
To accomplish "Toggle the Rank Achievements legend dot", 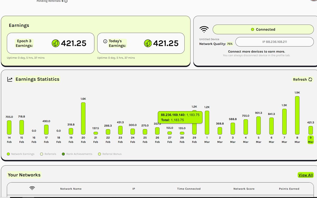I will pos(63,154).
